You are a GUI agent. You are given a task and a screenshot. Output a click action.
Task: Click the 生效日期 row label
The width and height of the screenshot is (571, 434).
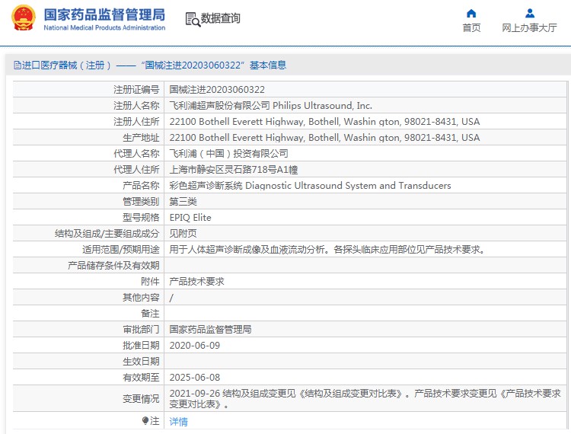click(141, 362)
